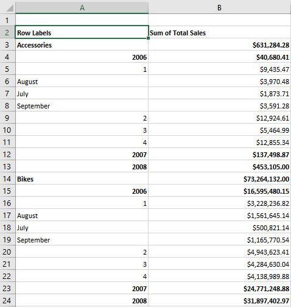Select column A header
Viewport: 291px width, 307px height.
pyautogui.click(x=82, y=8)
